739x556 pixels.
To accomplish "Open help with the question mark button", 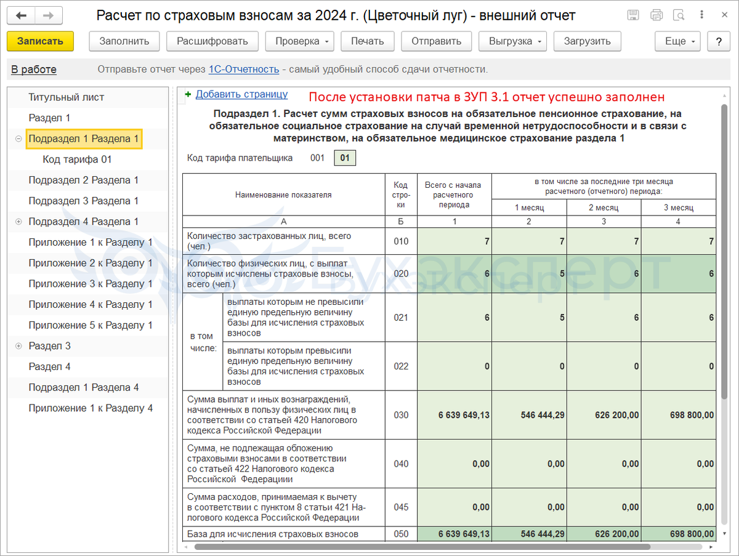I will coord(719,41).
